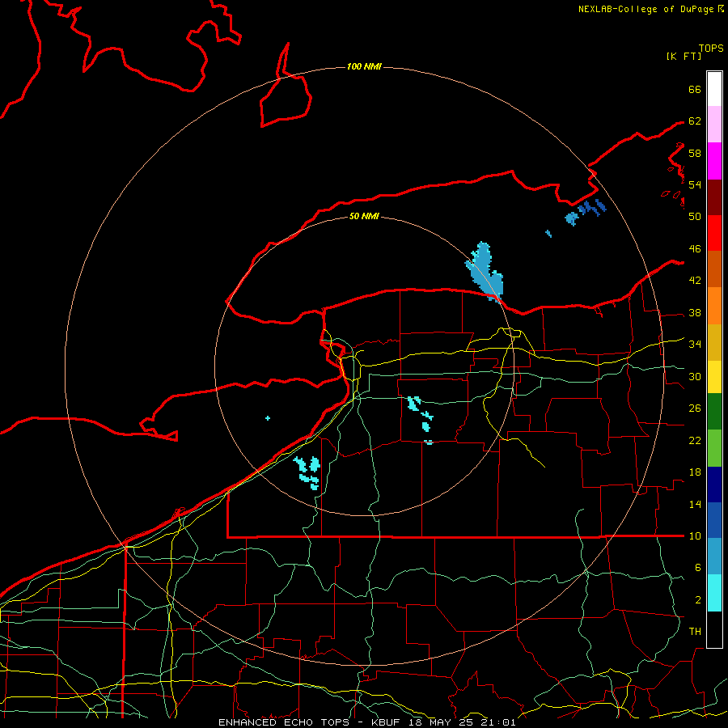This screenshot has width=728, height=728.
Task: Click the NEXLAB-College of DuPage credit text
Action: click(645, 9)
